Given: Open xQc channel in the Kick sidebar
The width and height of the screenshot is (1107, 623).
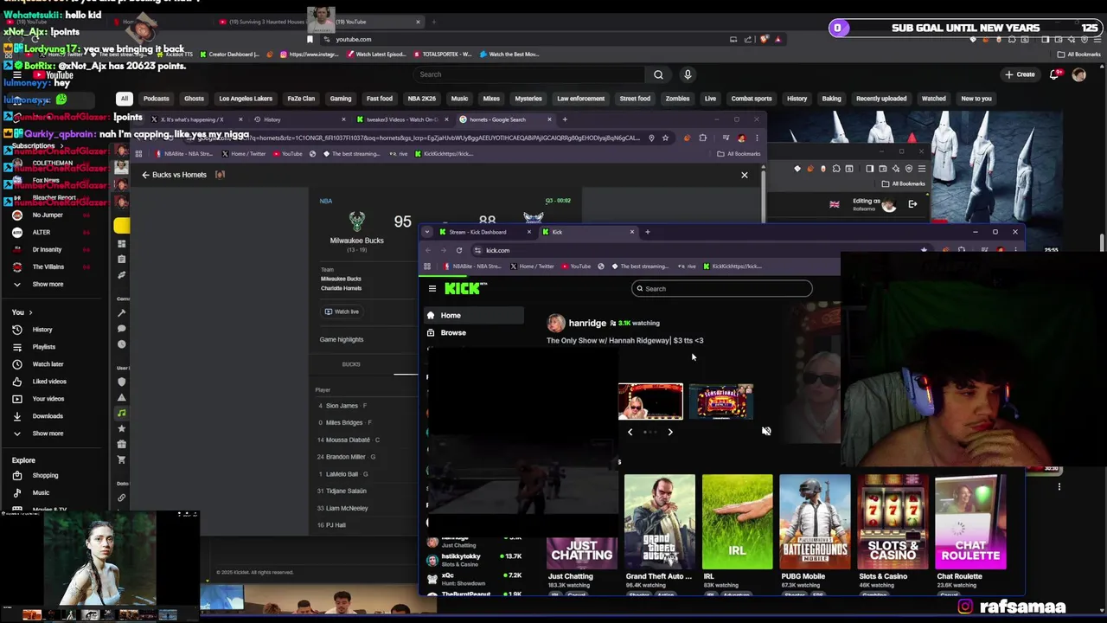Looking at the screenshot, I should click(x=474, y=578).
